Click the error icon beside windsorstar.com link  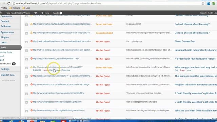click(x=32, y=84)
